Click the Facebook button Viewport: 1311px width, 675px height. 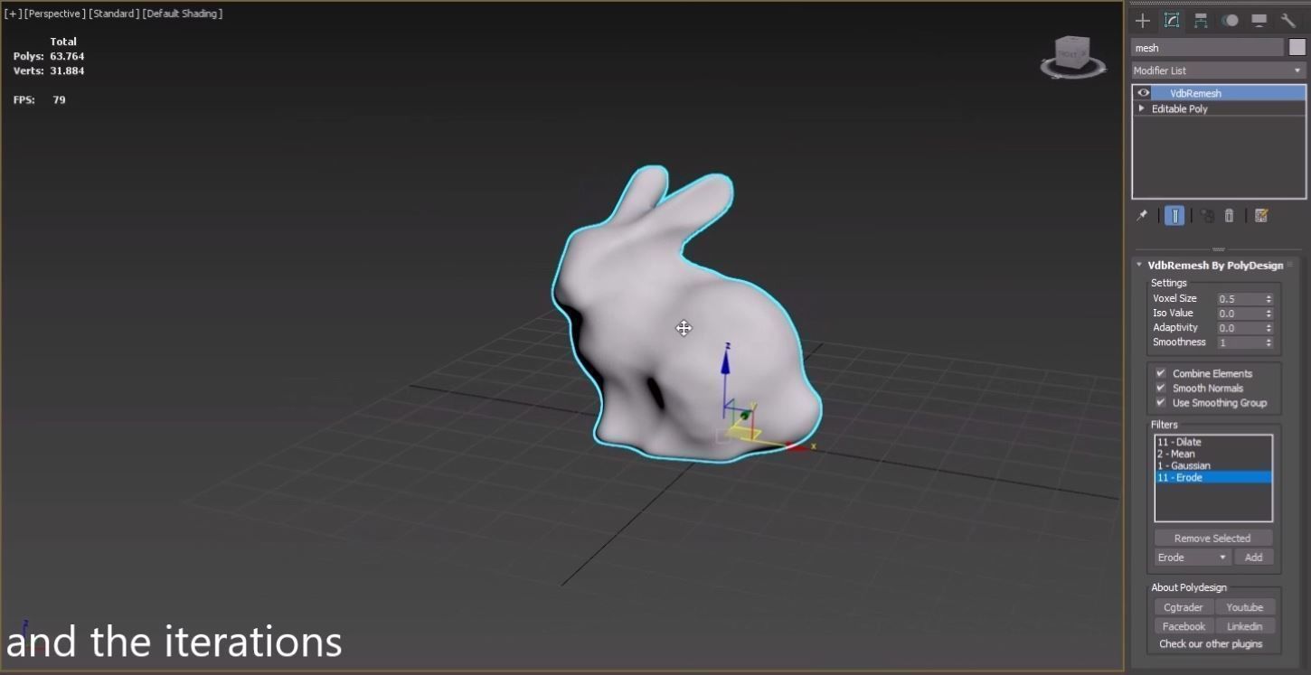point(1184,626)
